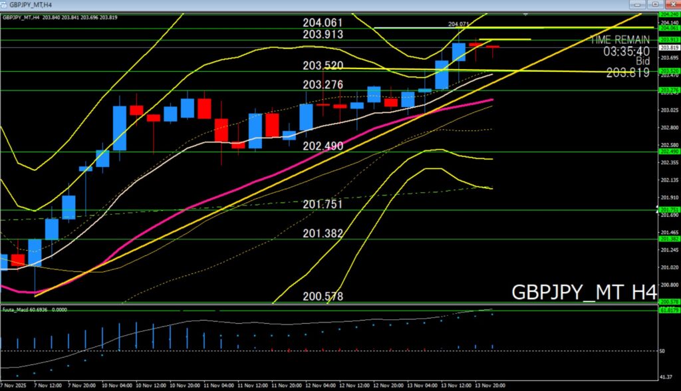Click the Bid 203.819 price readout
The image size is (681, 391).
pos(627,68)
